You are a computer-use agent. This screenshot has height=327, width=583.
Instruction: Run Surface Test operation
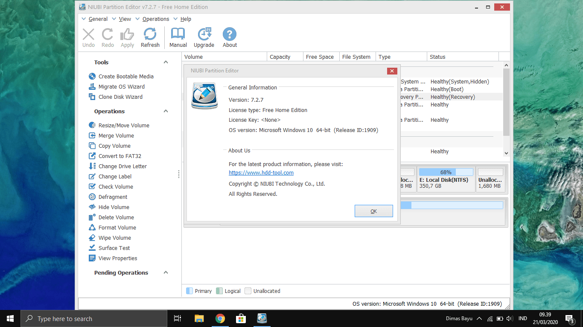coord(114,248)
